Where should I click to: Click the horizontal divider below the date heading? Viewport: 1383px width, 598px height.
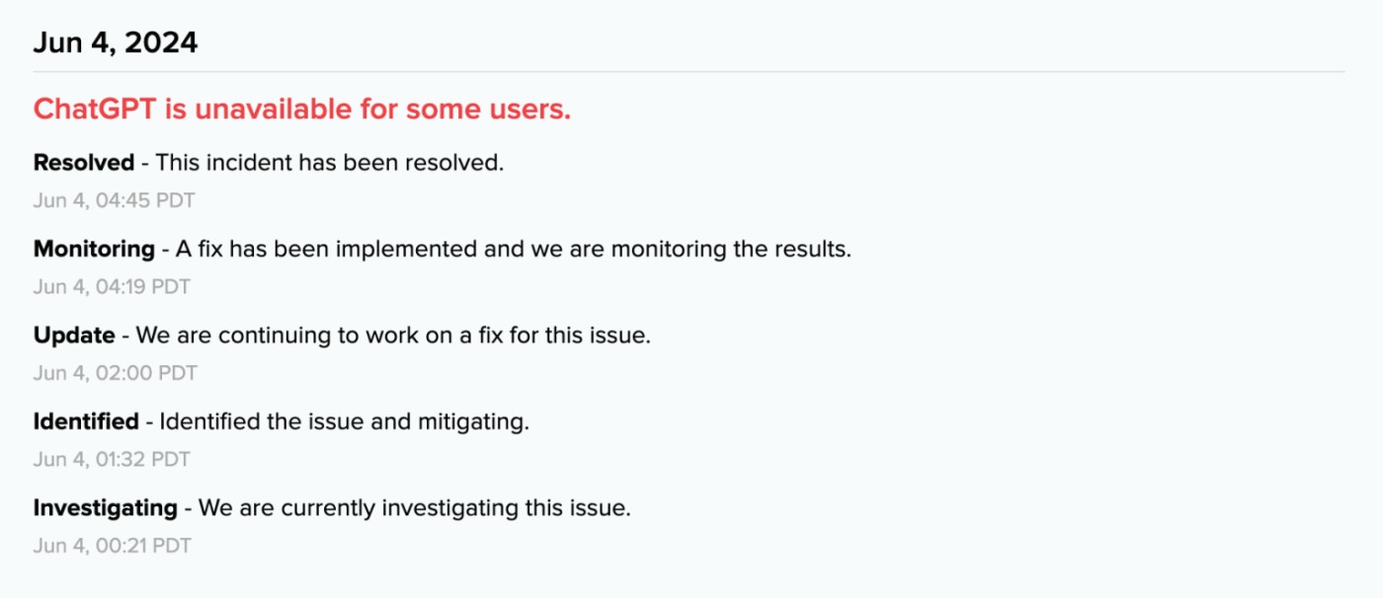pos(689,72)
